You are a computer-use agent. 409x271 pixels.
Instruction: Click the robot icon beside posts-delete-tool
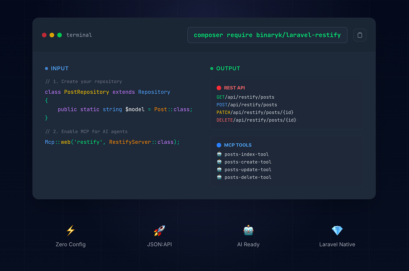(x=219, y=177)
